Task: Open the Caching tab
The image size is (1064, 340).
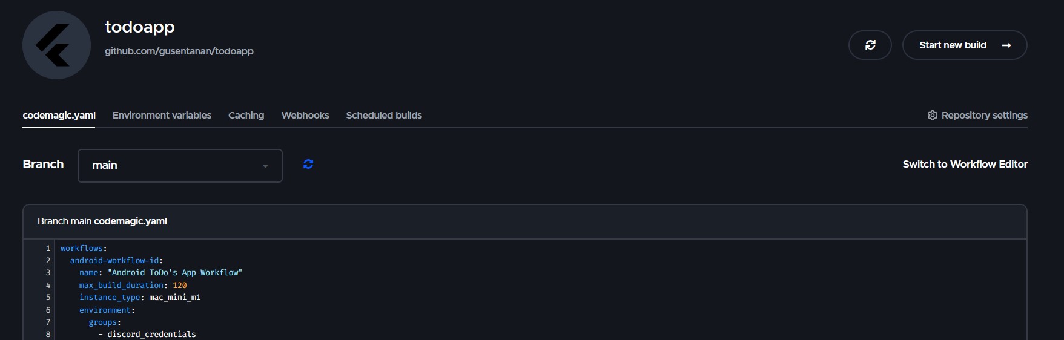Action: click(x=246, y=116)
